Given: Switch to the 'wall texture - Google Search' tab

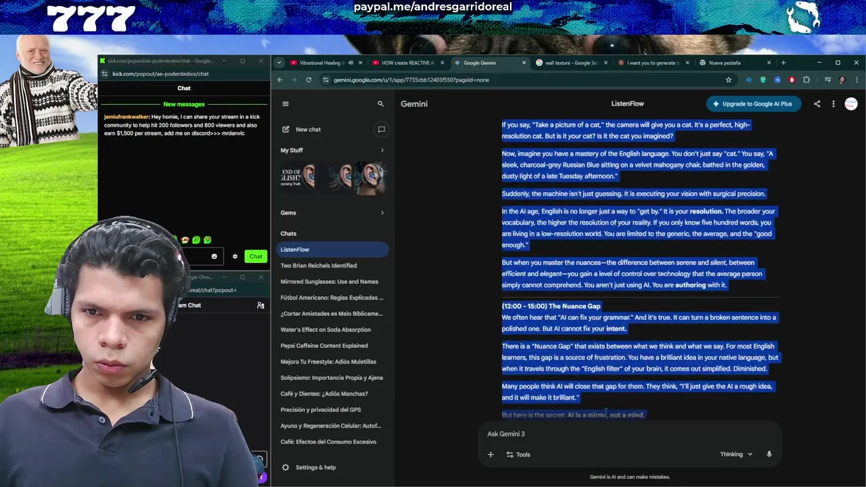Looking at the screenshot, I should (x=572, y=63).
